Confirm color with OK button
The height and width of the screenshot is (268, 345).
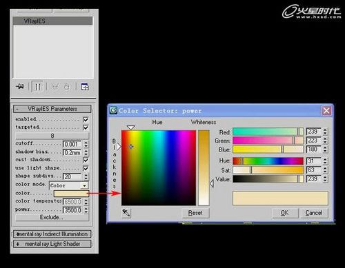click(285, 213)
